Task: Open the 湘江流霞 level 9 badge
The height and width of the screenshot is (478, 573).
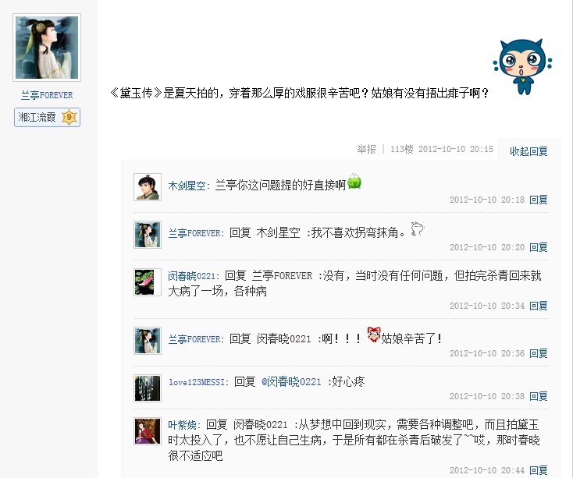Action: [47, 117]
